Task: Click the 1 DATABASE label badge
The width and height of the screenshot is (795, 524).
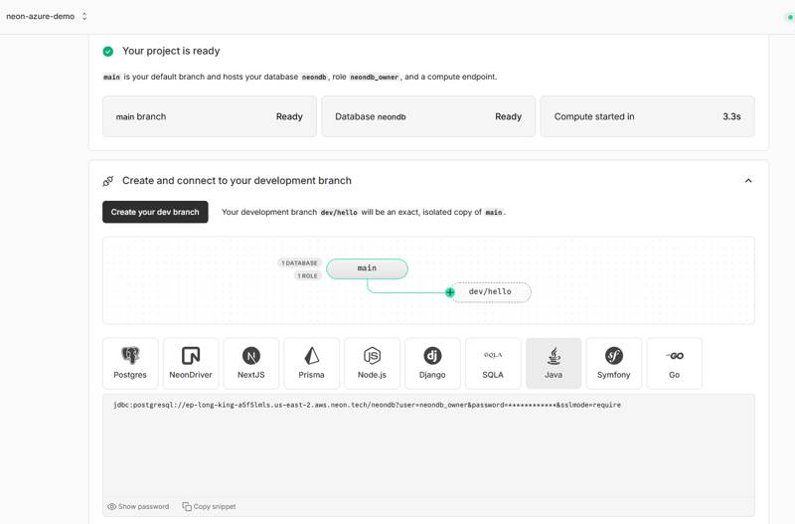Action: tap(300, 262)
